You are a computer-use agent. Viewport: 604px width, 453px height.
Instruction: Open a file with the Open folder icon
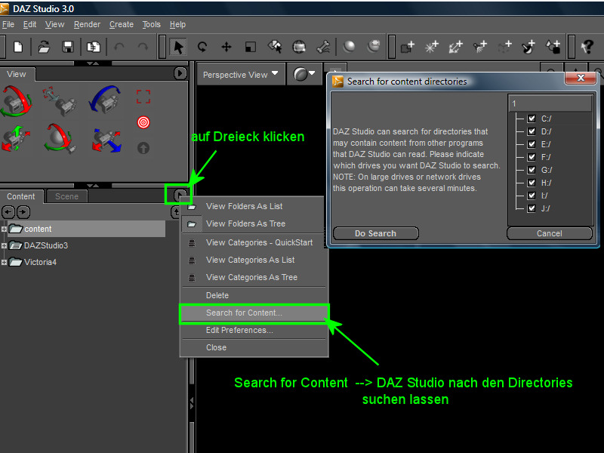44,47
